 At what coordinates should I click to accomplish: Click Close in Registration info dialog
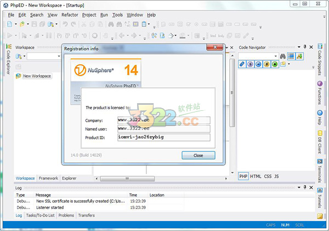198,155
